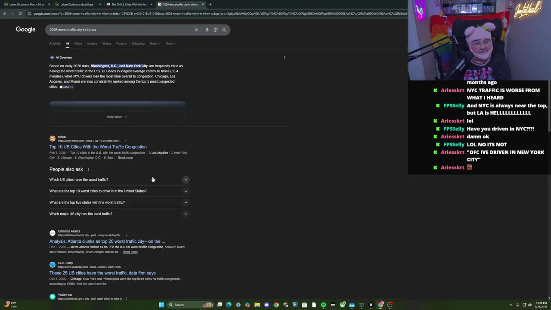Go back using the browser back arrow
The width and height of the screenshot is (551, 310).
[4, 13]
